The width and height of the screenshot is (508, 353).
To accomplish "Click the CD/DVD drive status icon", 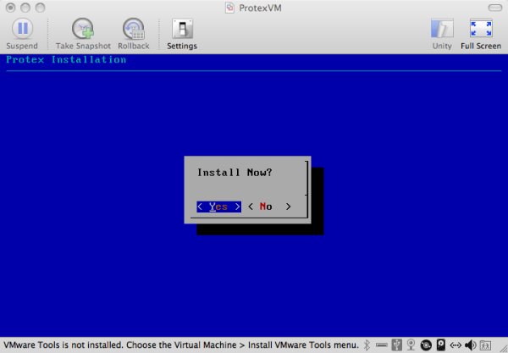I will click(426, 345).
